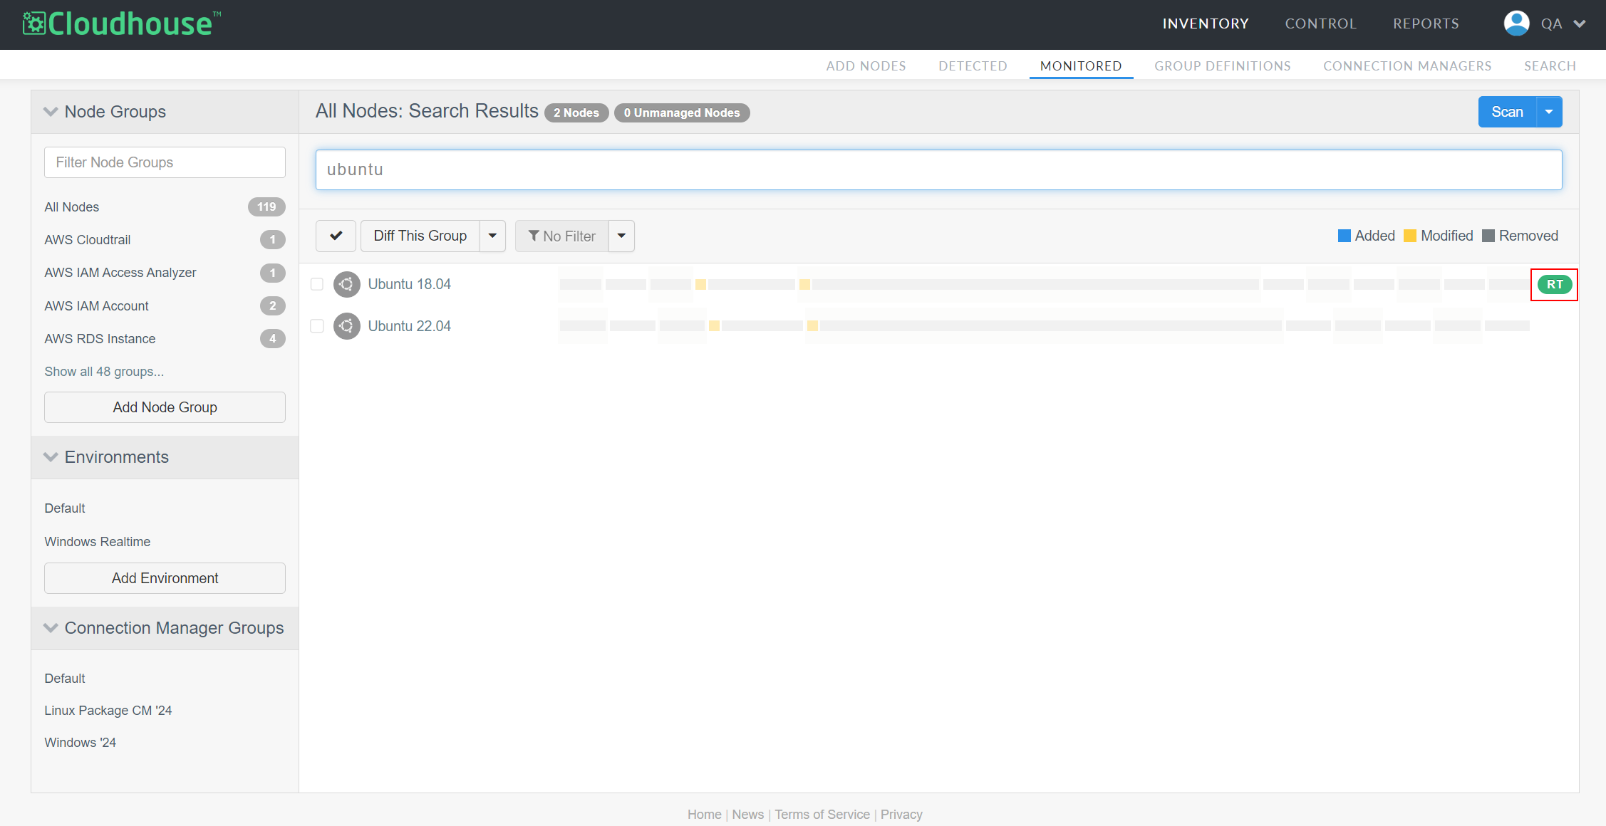1606x826 pixels.
Task: Open the CONTROL menu
Action: pos(1320,23)
